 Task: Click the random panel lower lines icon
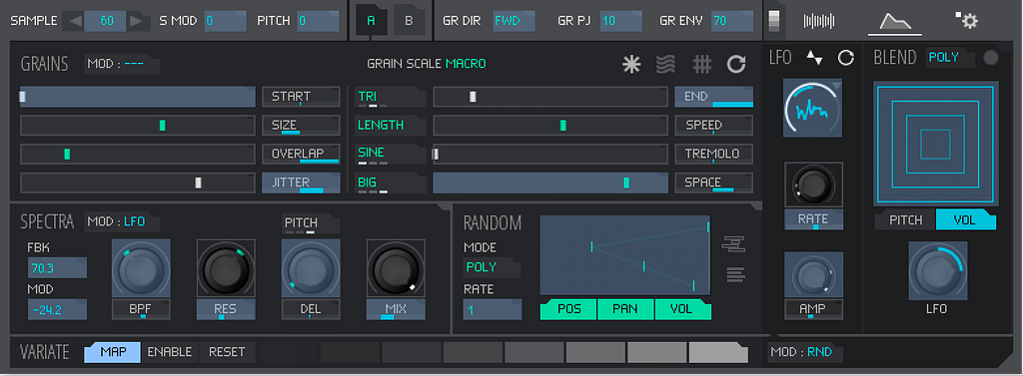(x=736, y=275)
